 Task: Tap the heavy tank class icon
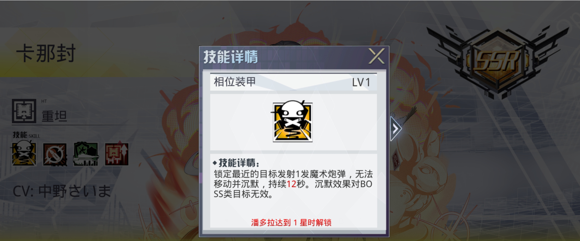(x=24, y=111)
